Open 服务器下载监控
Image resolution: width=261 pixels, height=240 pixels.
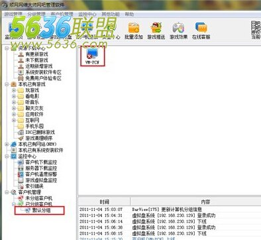pyautogui.click(x=41, y=168)
